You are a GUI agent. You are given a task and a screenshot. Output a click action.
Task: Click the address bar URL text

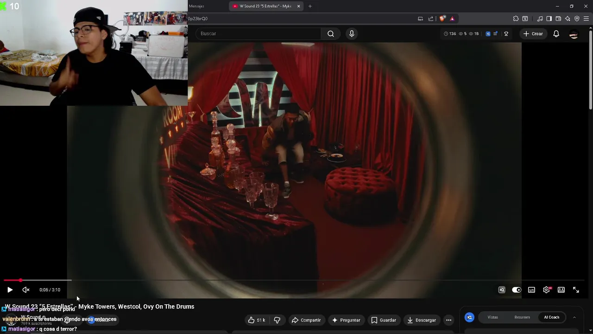pyautogui.click(x=198, y=19)
